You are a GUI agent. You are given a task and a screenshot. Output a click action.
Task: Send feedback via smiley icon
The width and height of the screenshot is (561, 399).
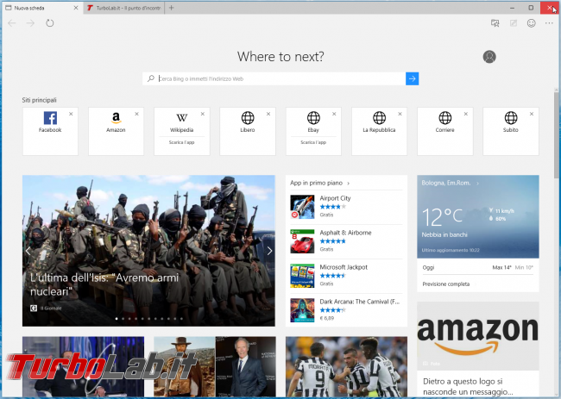532,23
